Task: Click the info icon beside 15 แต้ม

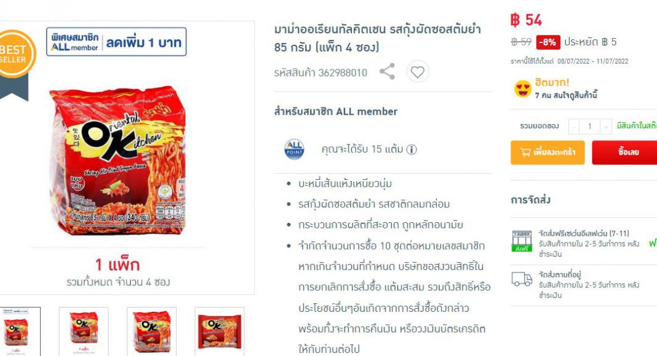Action: pos(412,150)
